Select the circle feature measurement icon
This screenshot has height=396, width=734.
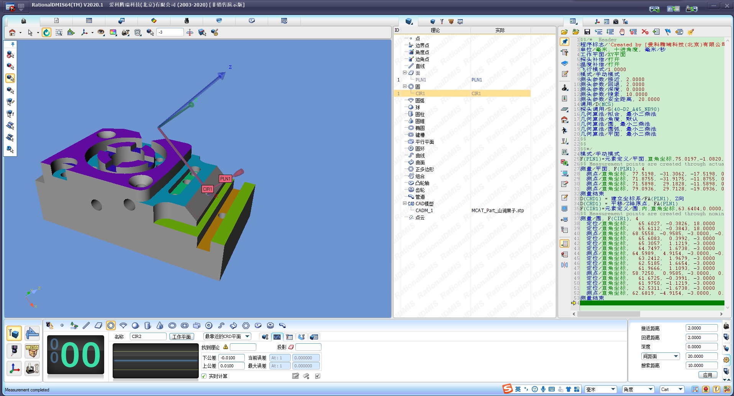coord(111,326)
